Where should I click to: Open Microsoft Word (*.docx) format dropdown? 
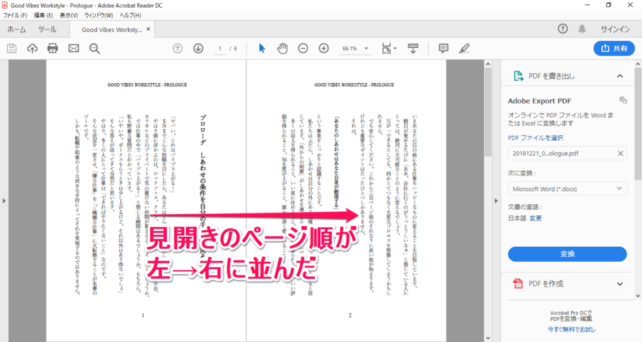(x=567, y=189)
